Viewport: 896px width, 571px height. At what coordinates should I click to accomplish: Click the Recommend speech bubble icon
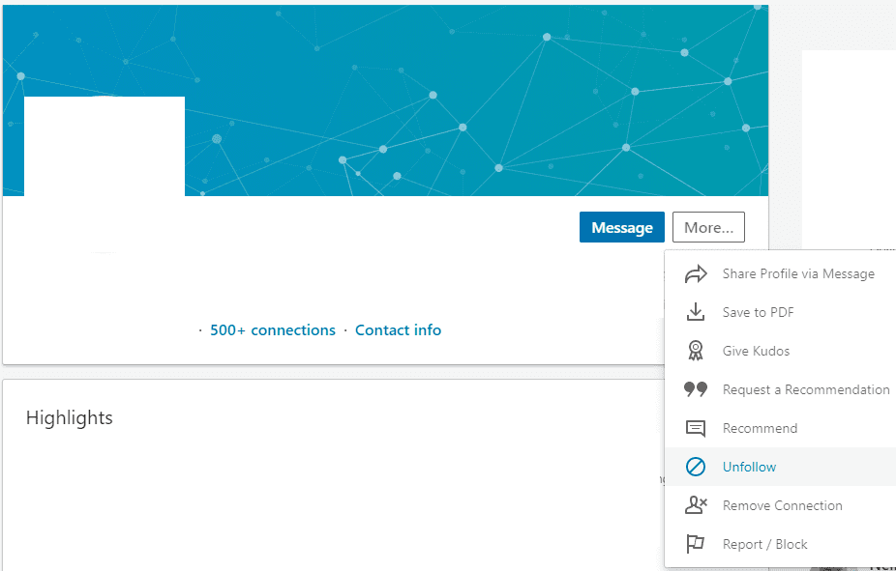[x=696, y=428]
